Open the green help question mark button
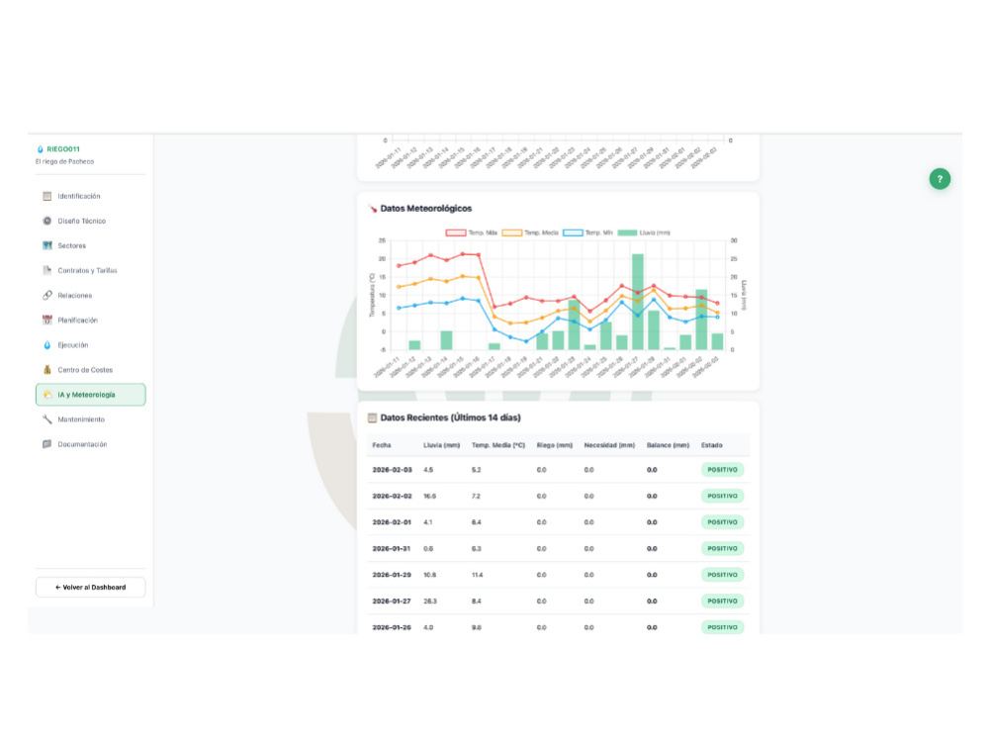Screen dimensions: 989x742 940,179
